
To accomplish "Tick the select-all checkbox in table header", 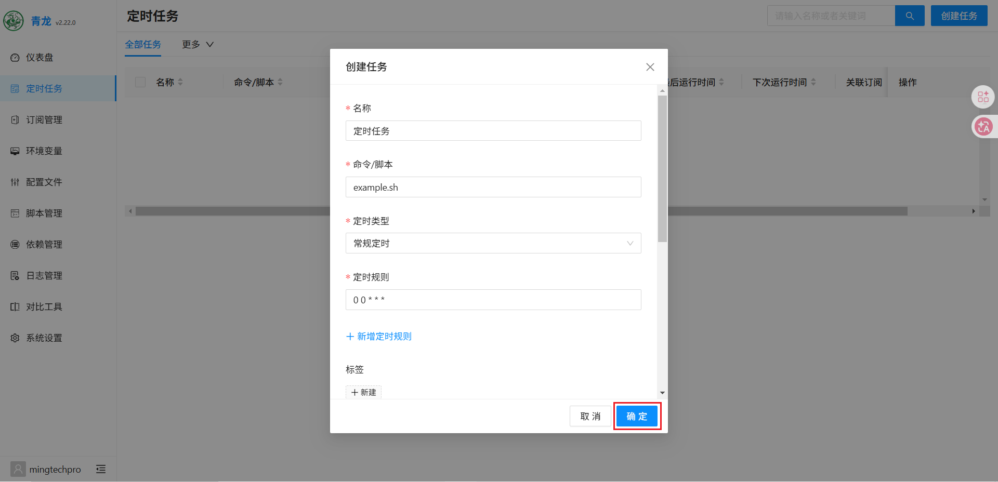I will [140, 82].
